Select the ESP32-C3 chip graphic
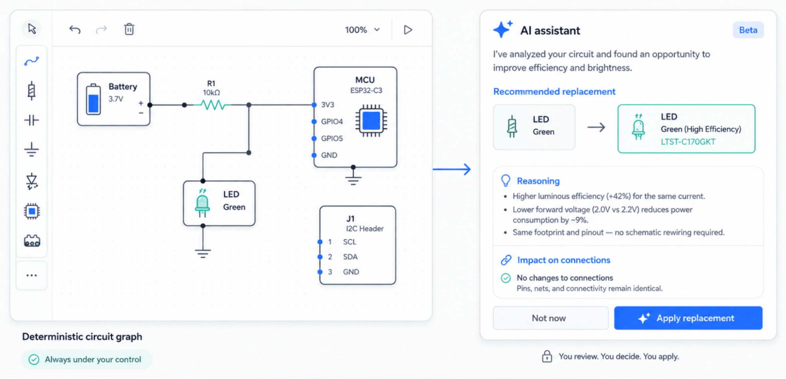The image size is (786, 379). pyautogui.click(x=371, y=120)
